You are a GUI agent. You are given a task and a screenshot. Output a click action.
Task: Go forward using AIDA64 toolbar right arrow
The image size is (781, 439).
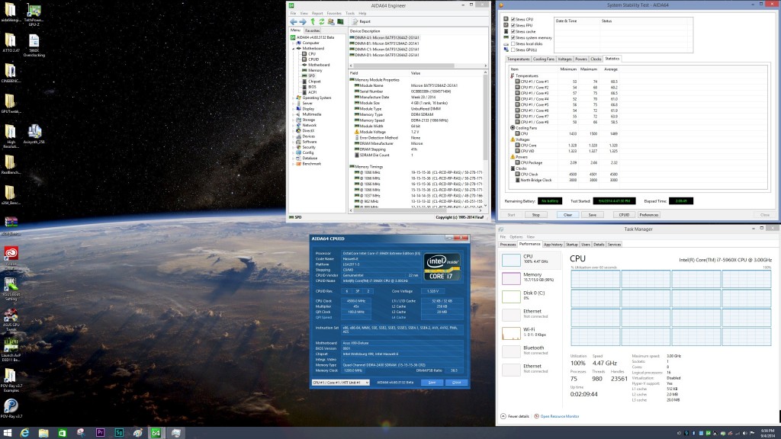pyautogui.click(x=303, y=21)
